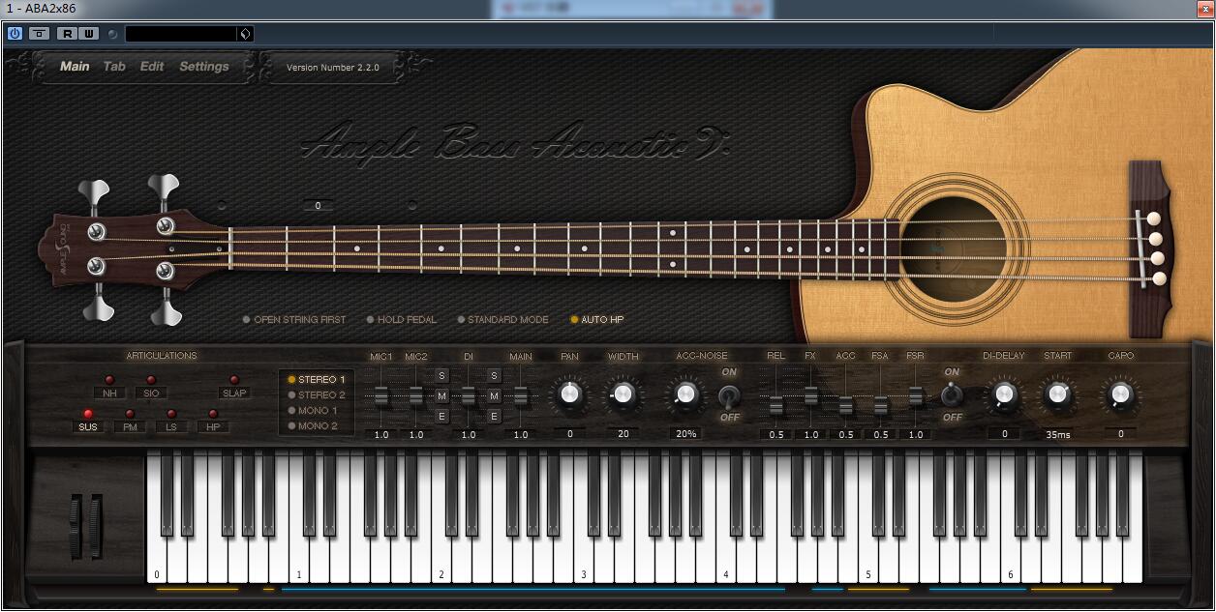Click the empty preset name field
The width and height of the screenshot is (1216, 612).
point(181,34)
